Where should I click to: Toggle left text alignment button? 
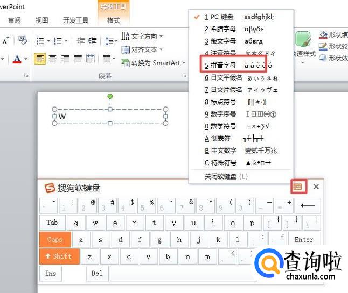tap(40, 59)
